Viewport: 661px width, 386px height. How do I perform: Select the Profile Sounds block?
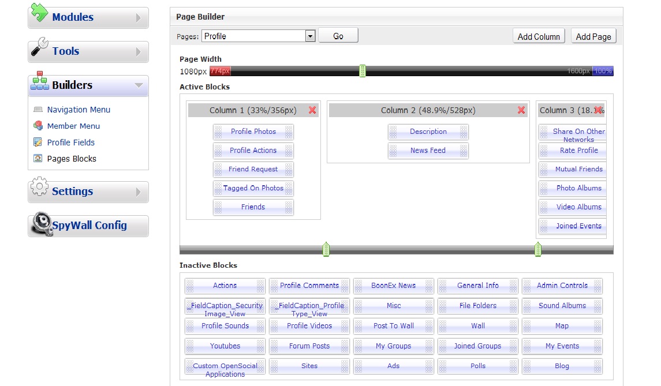tap(225, 326)
